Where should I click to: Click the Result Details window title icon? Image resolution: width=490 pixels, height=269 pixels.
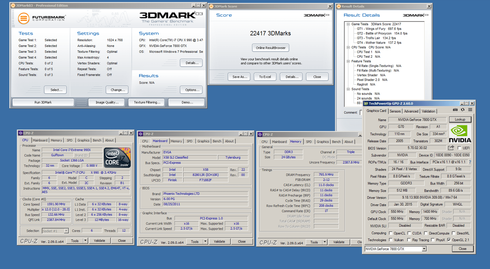[339, 6]
